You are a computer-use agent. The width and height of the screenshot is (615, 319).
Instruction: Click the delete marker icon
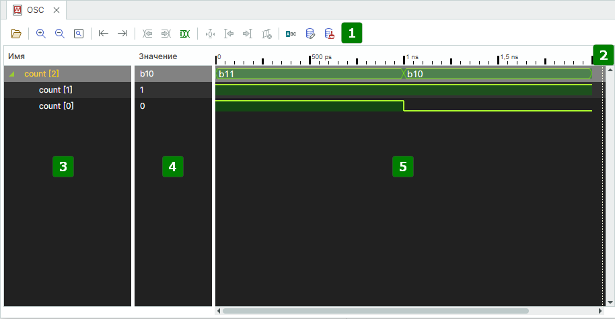(x=266, y=34)
